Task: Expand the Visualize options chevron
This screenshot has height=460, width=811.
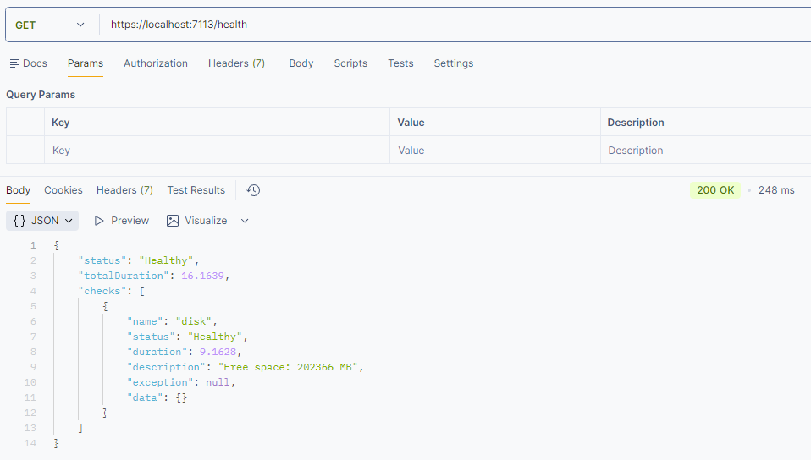Action: point(245,221)
